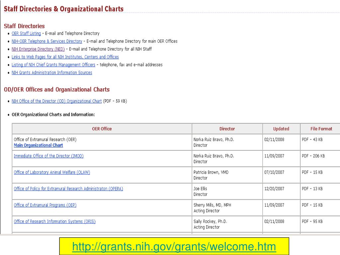
Task: Open NIH Enterprise Directory (NED) link
Action: pyautogui.click(x=38, y=49)
